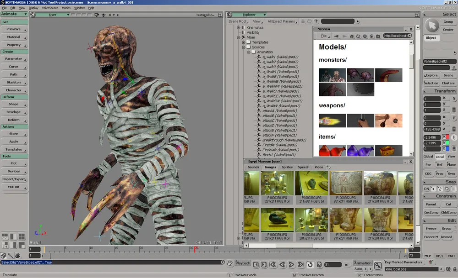Click the Freeze button in Edit panel
Screen dimensions: 458x278
click(431, 229)
